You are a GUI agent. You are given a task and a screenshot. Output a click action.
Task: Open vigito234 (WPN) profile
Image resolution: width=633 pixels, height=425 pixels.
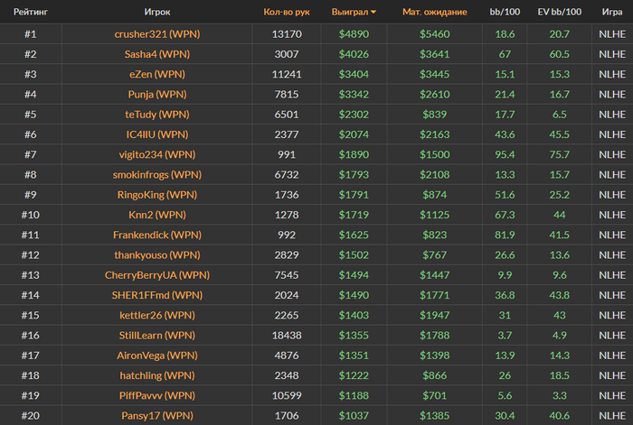[157, 154]
